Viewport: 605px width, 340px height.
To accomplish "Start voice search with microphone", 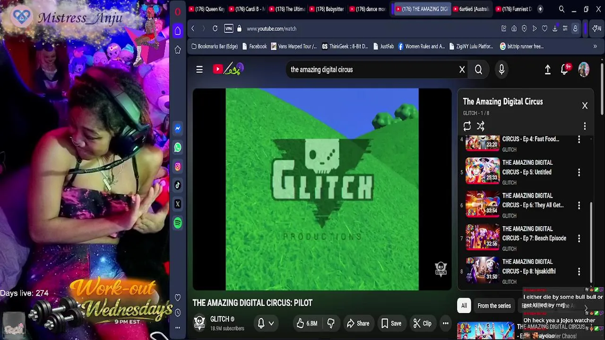I will 501,69.
